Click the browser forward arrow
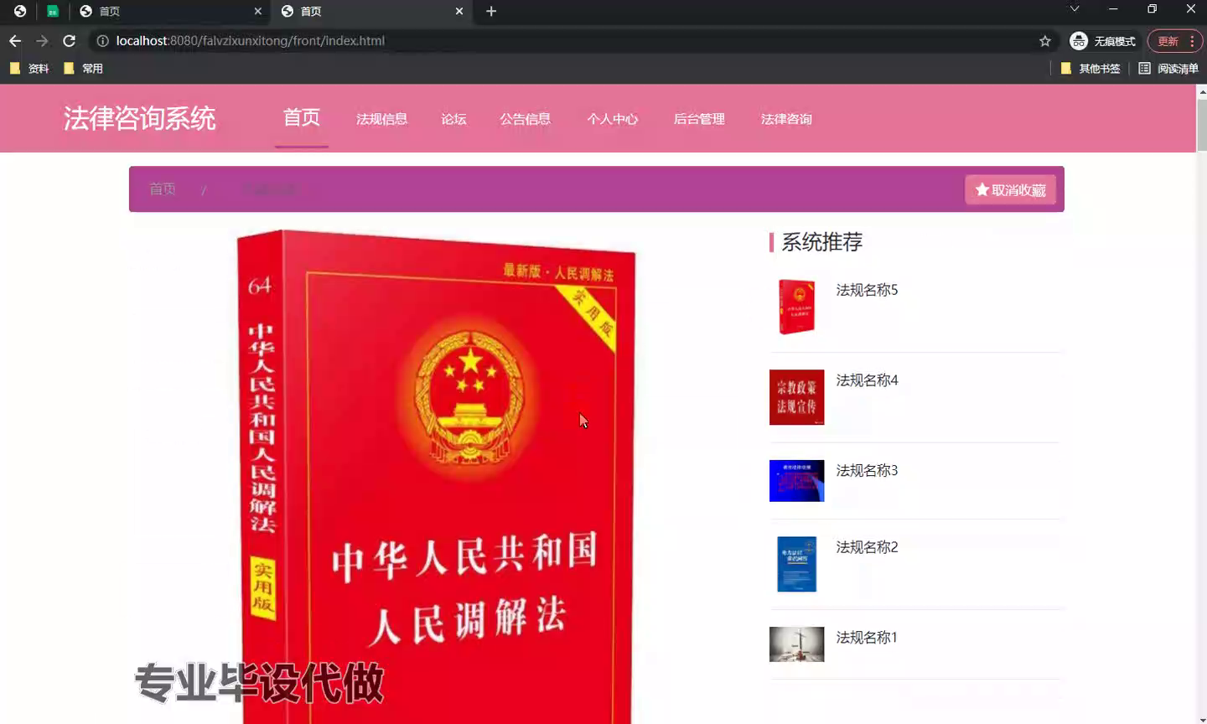Screen dimensions: 1207x724 pos(42,40)
